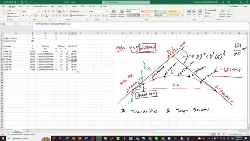
Task: Open the Nitro Pro tab
Action: [103, 6]
